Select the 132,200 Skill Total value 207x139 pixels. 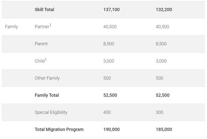pyautogui.click(x=164, y=10)
